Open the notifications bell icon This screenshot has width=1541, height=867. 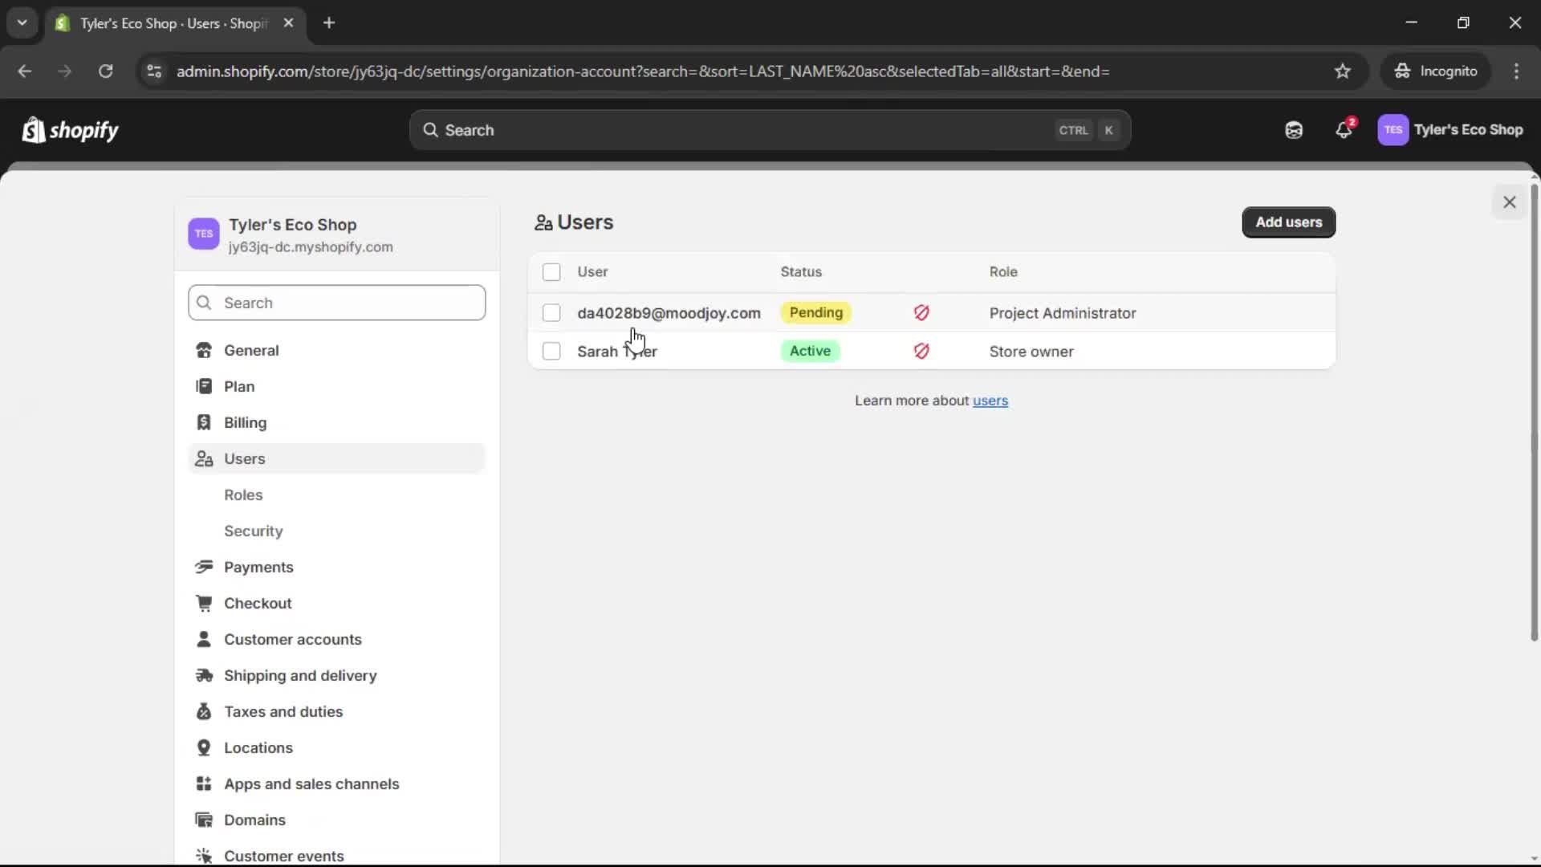point(1343,130)
